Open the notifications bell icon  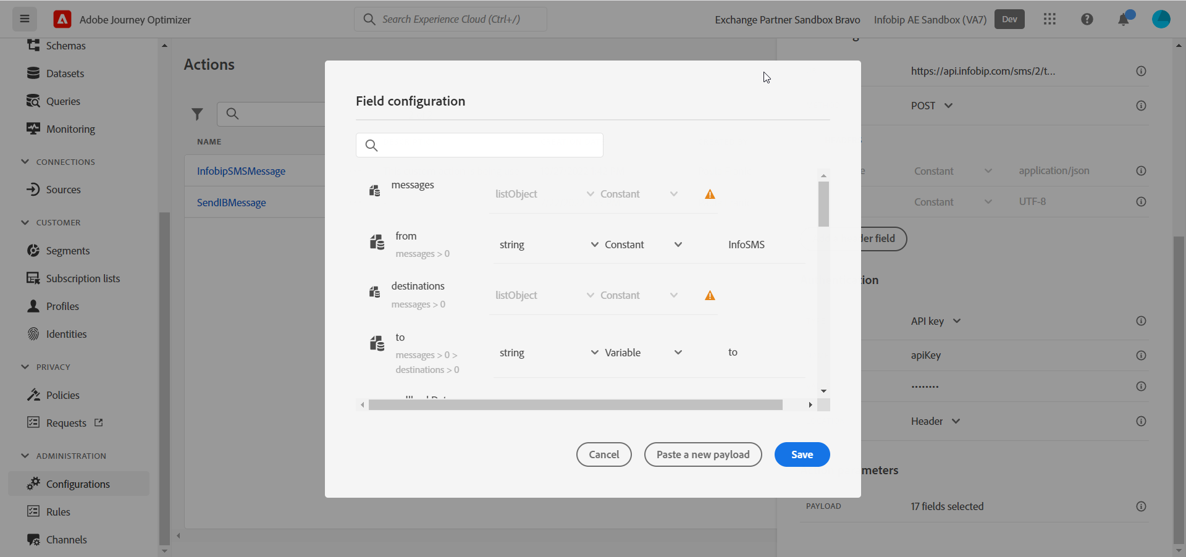1124,19
